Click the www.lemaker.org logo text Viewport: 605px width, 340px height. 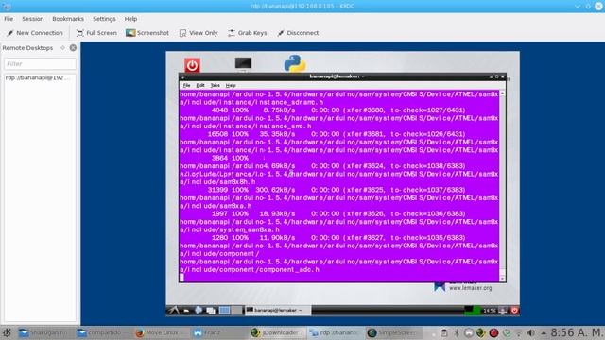coord(471,288)
